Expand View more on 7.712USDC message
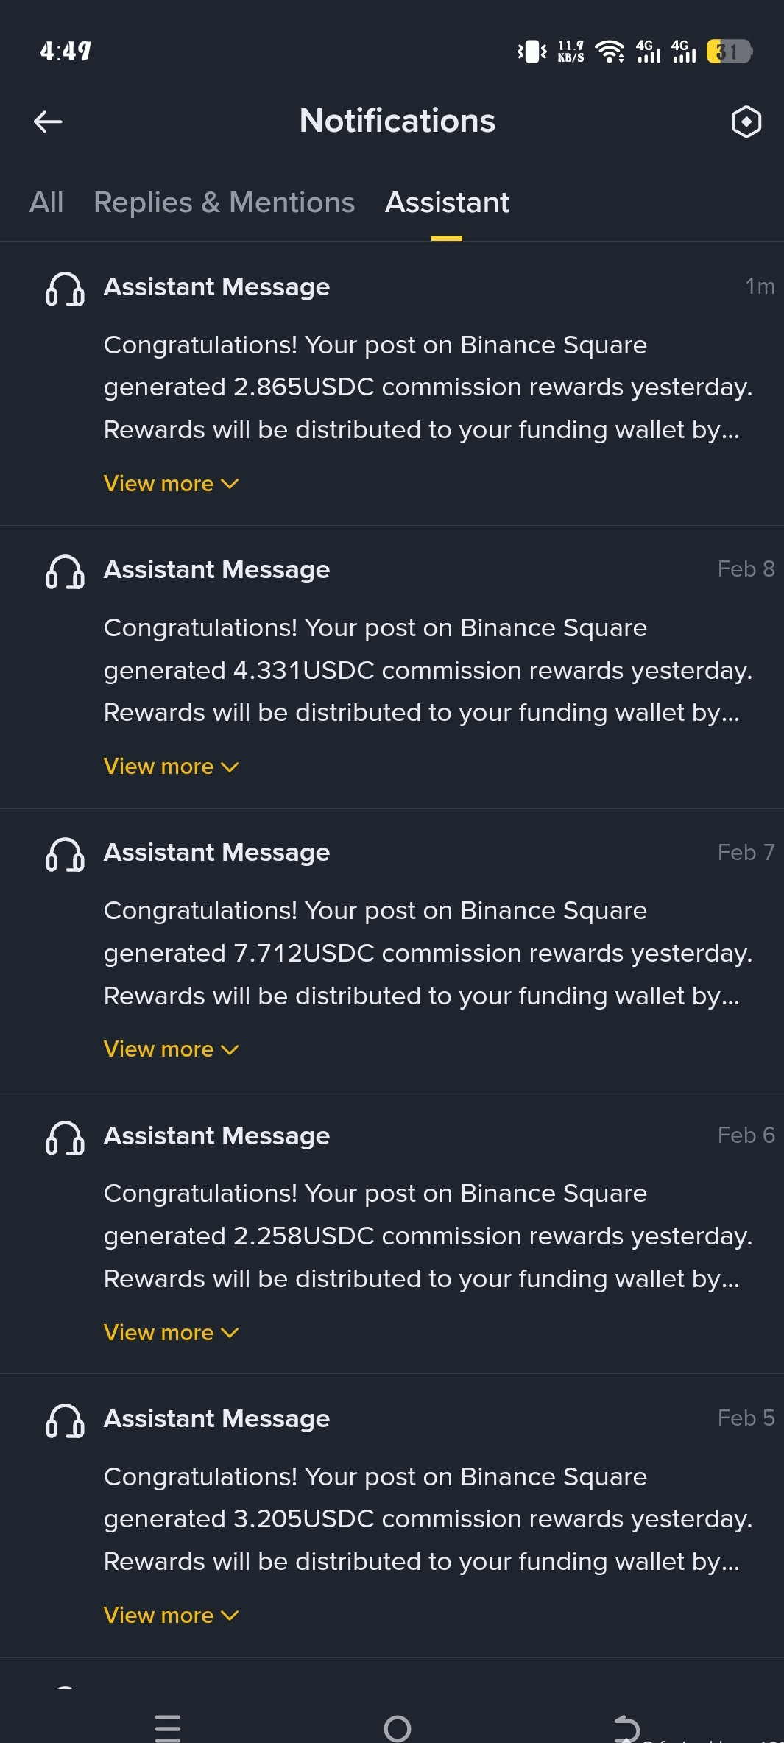The height and width of the screenshot is (1743, 784). [x=171, y=1049]
